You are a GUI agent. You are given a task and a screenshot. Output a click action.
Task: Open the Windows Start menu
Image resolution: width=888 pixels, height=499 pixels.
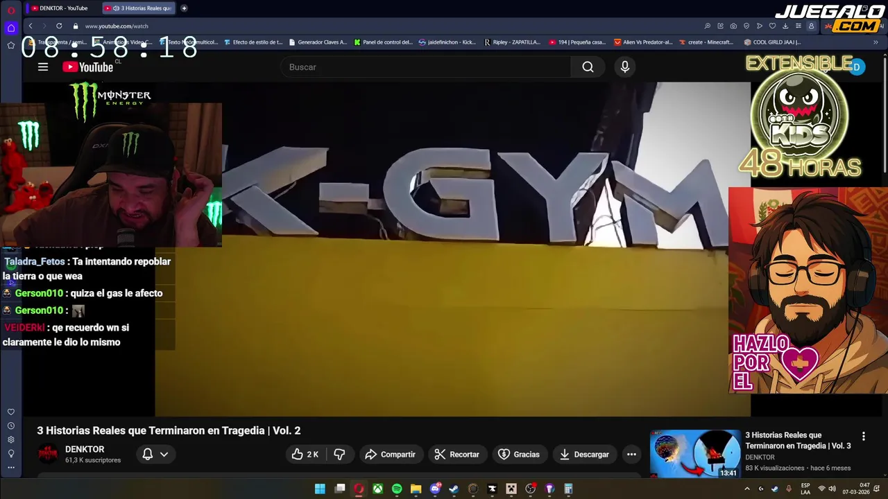point(320,489)
